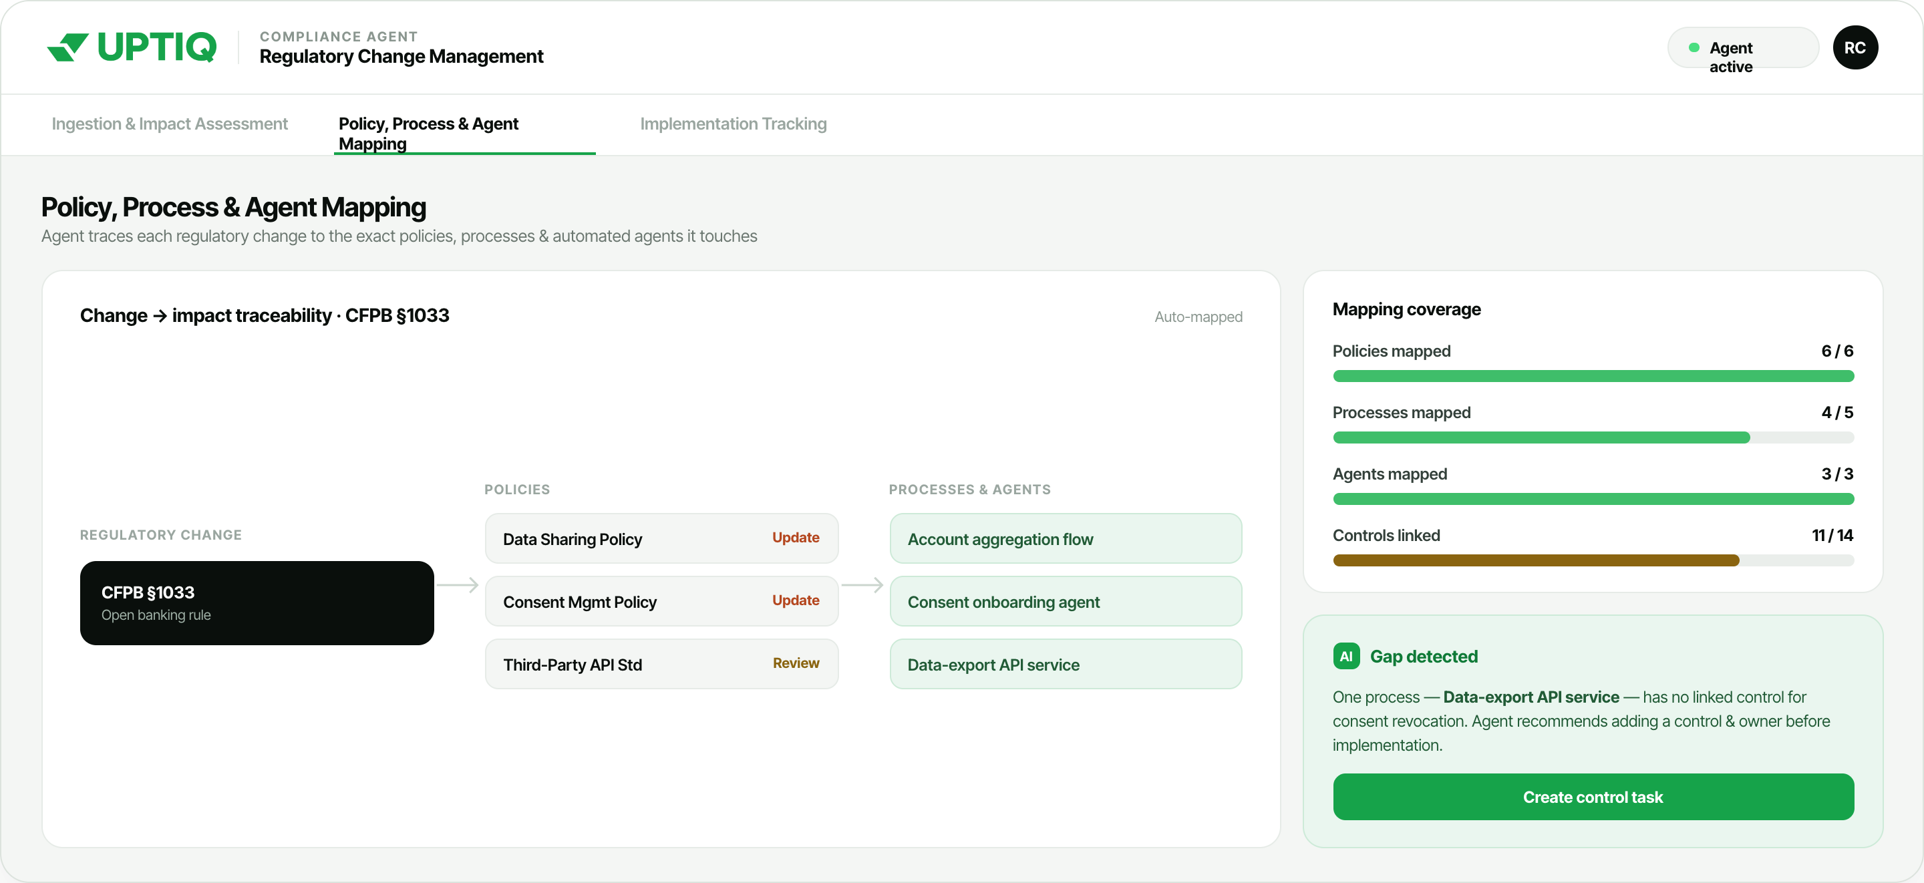Screen dimensions: 1924x883
Task: Click the Processes mapped progress bar
Action: click(1593, 437)
